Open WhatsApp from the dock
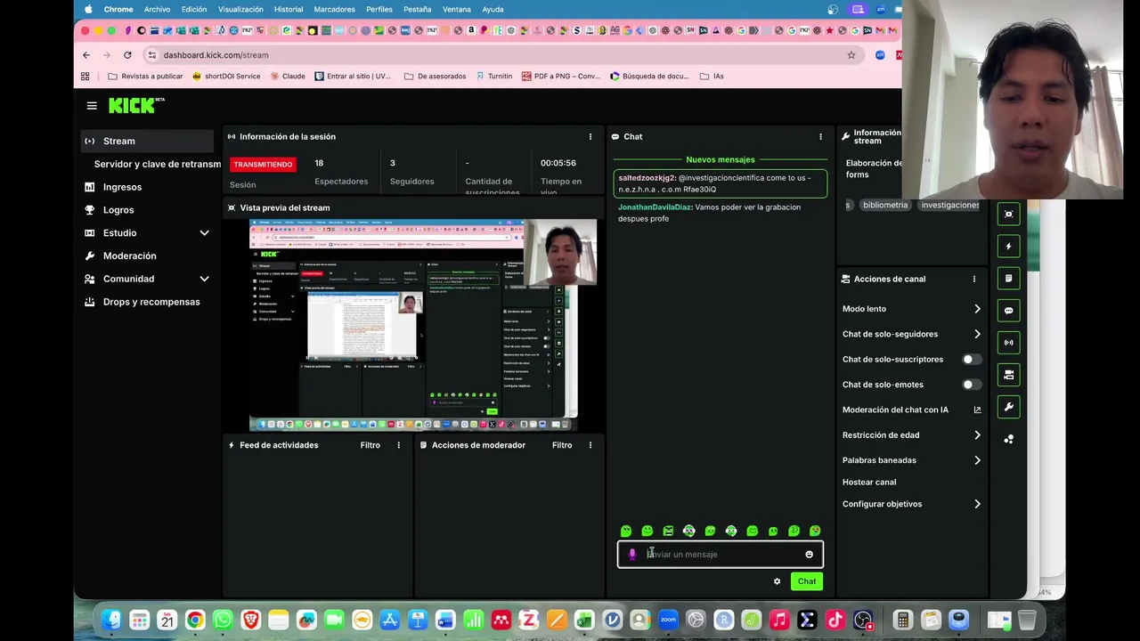1140x641 pixels. 223,620
